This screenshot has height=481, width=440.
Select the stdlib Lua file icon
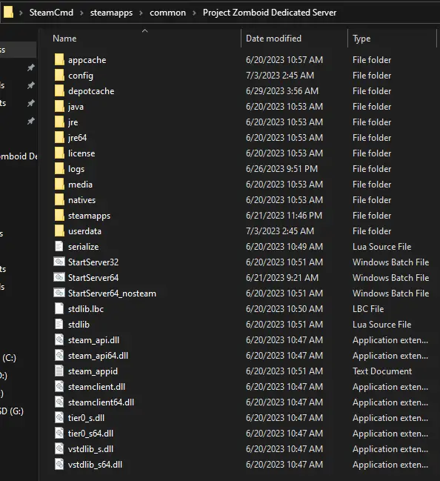click(59, 324)
